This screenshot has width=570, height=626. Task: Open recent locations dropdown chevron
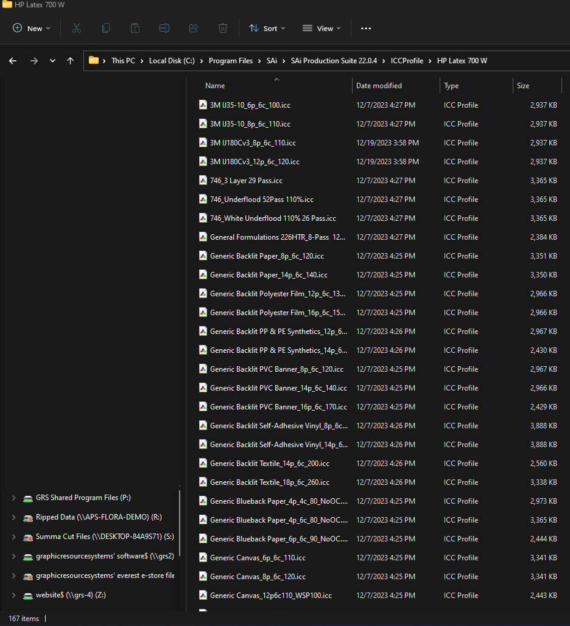click(x=52, y=61)
